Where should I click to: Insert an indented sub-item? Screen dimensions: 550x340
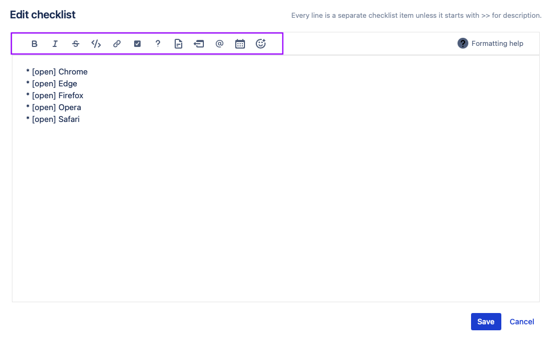198,43
